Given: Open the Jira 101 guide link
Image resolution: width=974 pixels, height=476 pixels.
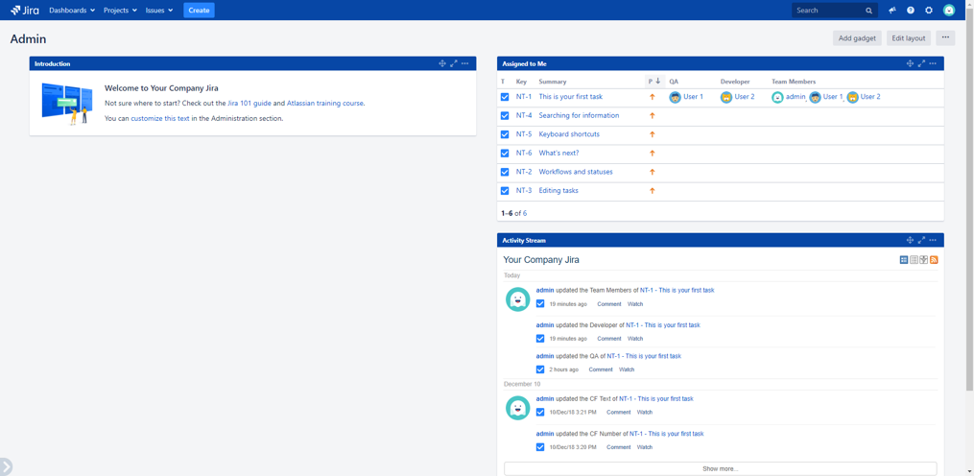Looking at the screenshot, I should coord(249,103).
